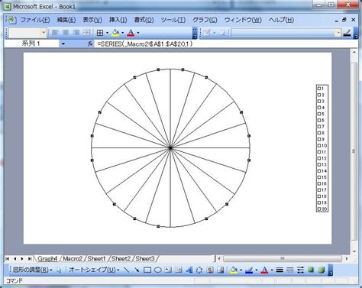The height and width of the screenshot is (288, 362).
Task: Click the merge and center icon
Action: [x=87, y=33]
